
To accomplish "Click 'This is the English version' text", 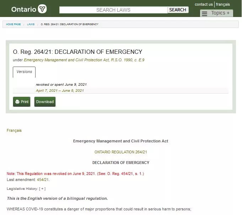I will pyautogui.click(x=57, y=198).
